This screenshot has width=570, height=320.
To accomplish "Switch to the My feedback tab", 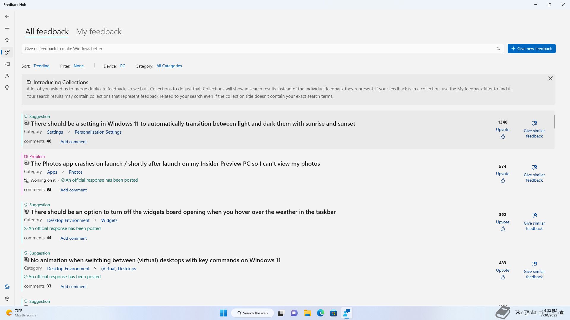I will [x=99, y=31].
